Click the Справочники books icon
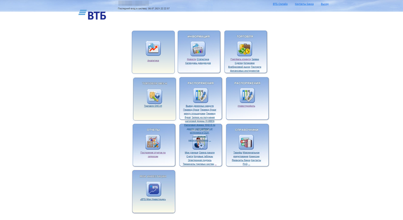 point(246,142)
